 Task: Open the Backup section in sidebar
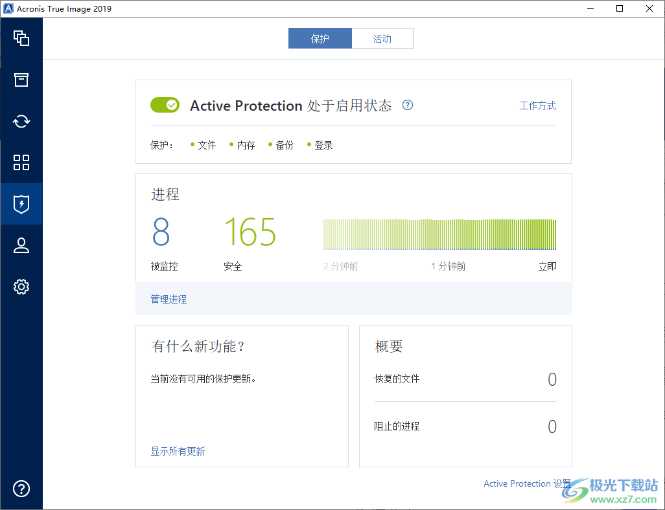pyautogui.click(x=21, y=39)
